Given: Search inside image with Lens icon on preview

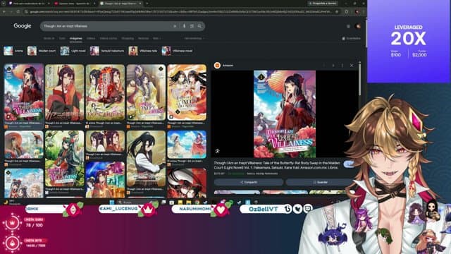Looking at the screenshot, I should 218,151.
